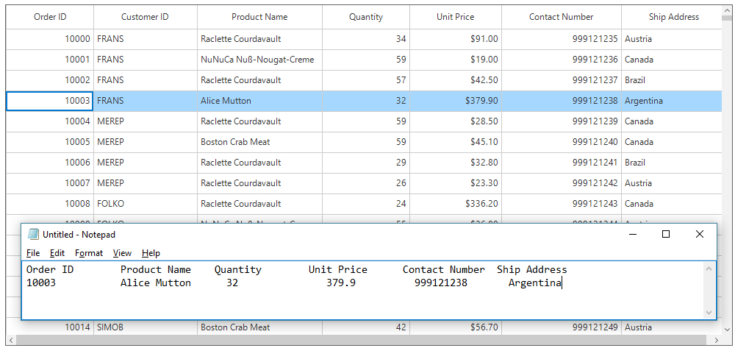Click Alice Mutton product cell in grid

[x=259, y=101]
